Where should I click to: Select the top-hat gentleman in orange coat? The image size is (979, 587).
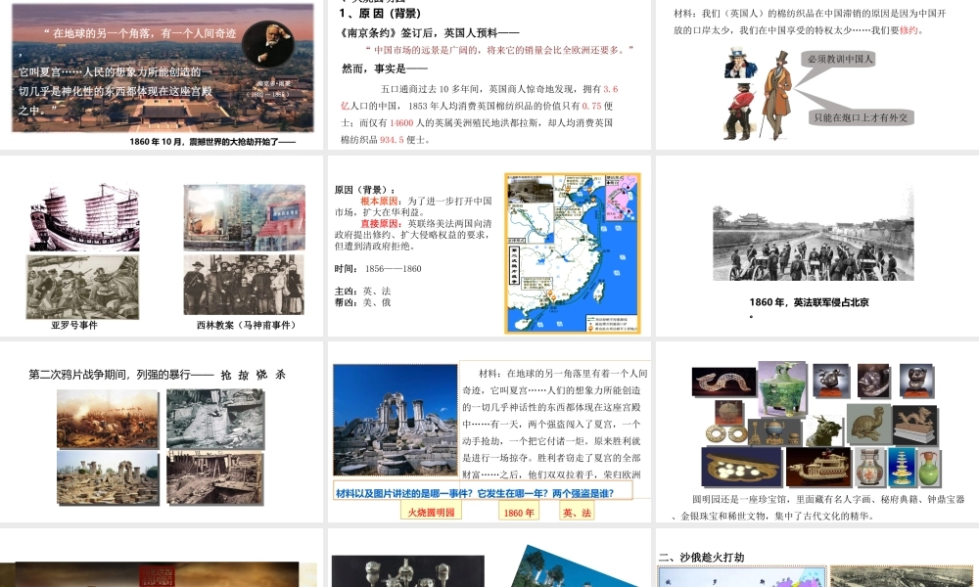775,94
